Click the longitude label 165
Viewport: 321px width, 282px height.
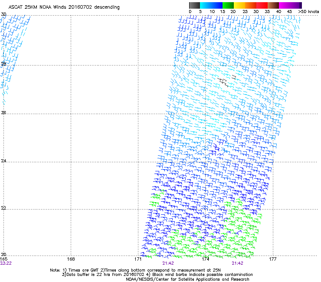3,259
